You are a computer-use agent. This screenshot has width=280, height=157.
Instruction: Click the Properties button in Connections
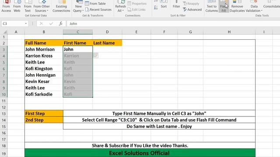(x=137, y=3)
